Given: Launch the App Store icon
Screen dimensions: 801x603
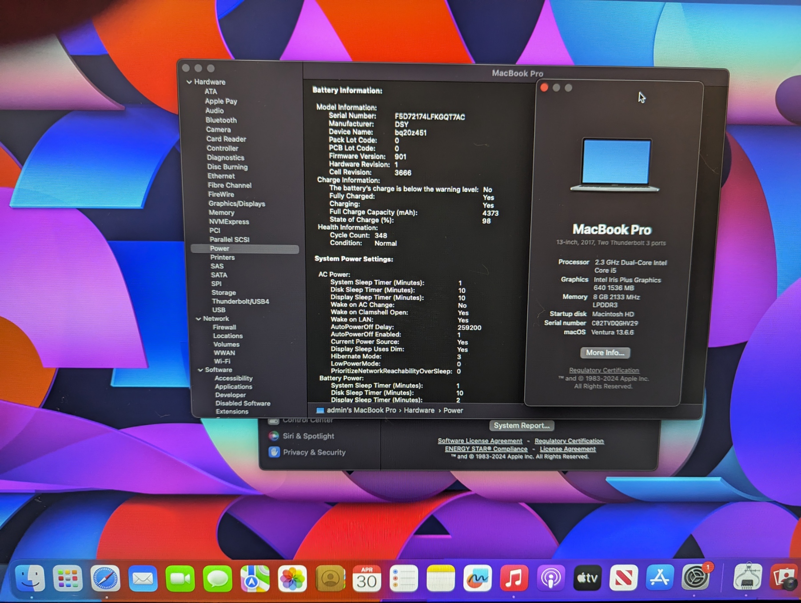Looking at the screenshot, I should pyautogui.click(x=659, y=578).
